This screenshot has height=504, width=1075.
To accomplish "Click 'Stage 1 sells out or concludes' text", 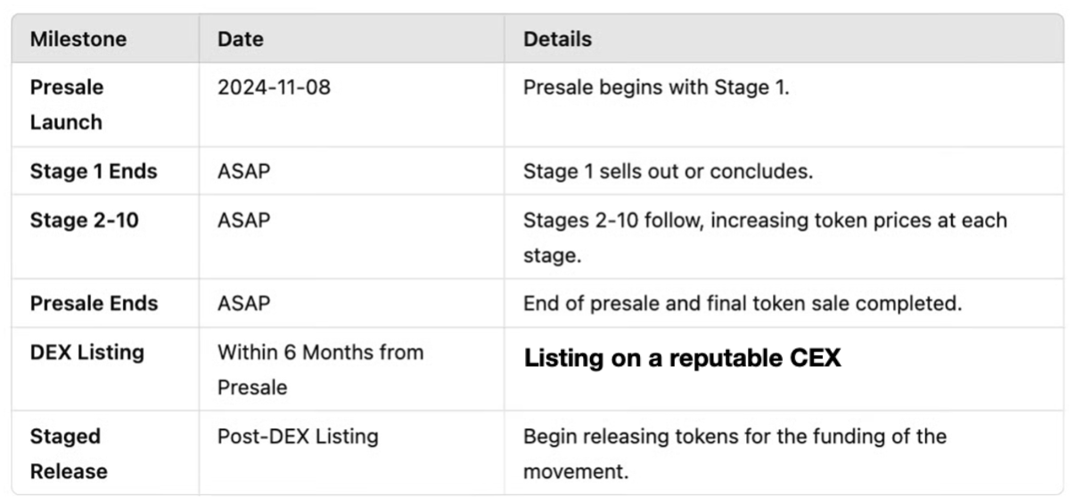I will [x=668, y=171].
